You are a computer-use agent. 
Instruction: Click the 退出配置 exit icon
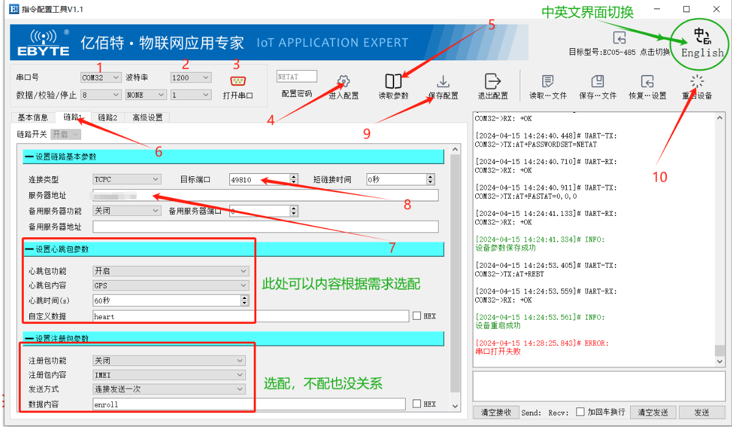click(x=492, y=81)
